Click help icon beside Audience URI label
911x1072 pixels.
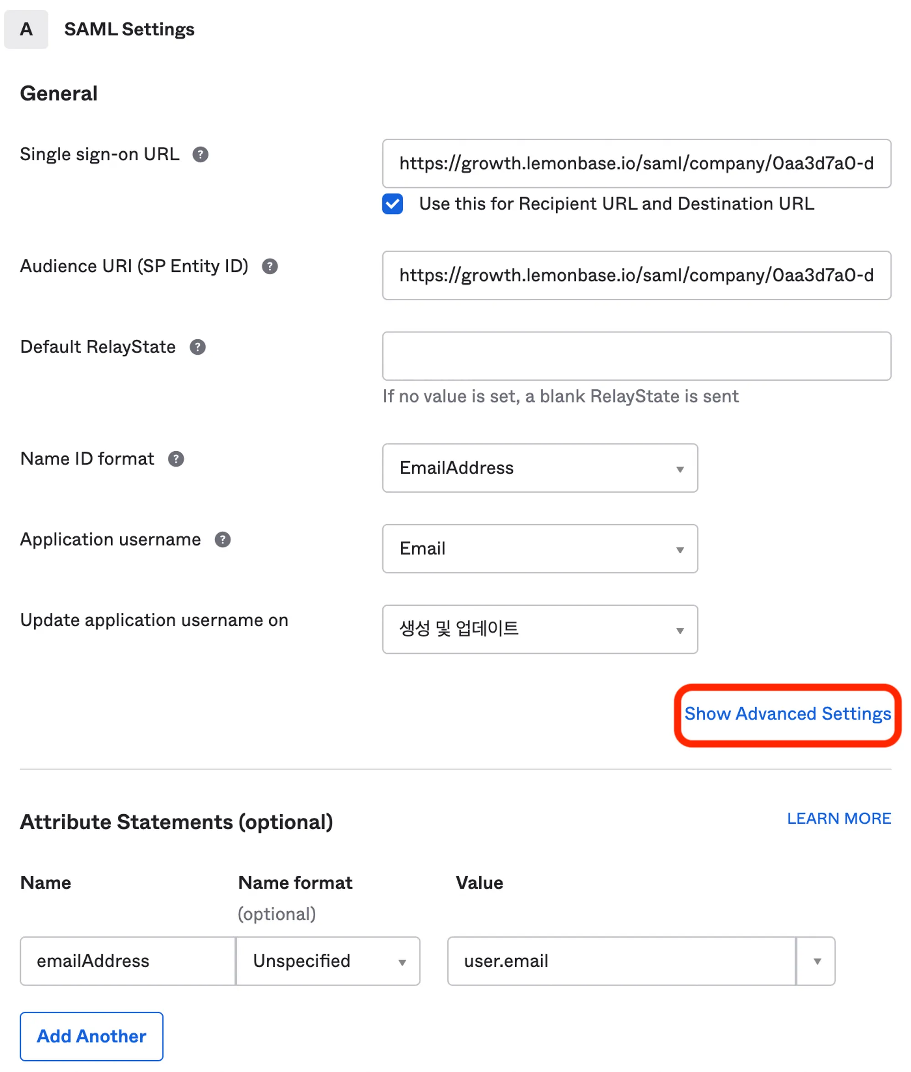coord(270,266)
